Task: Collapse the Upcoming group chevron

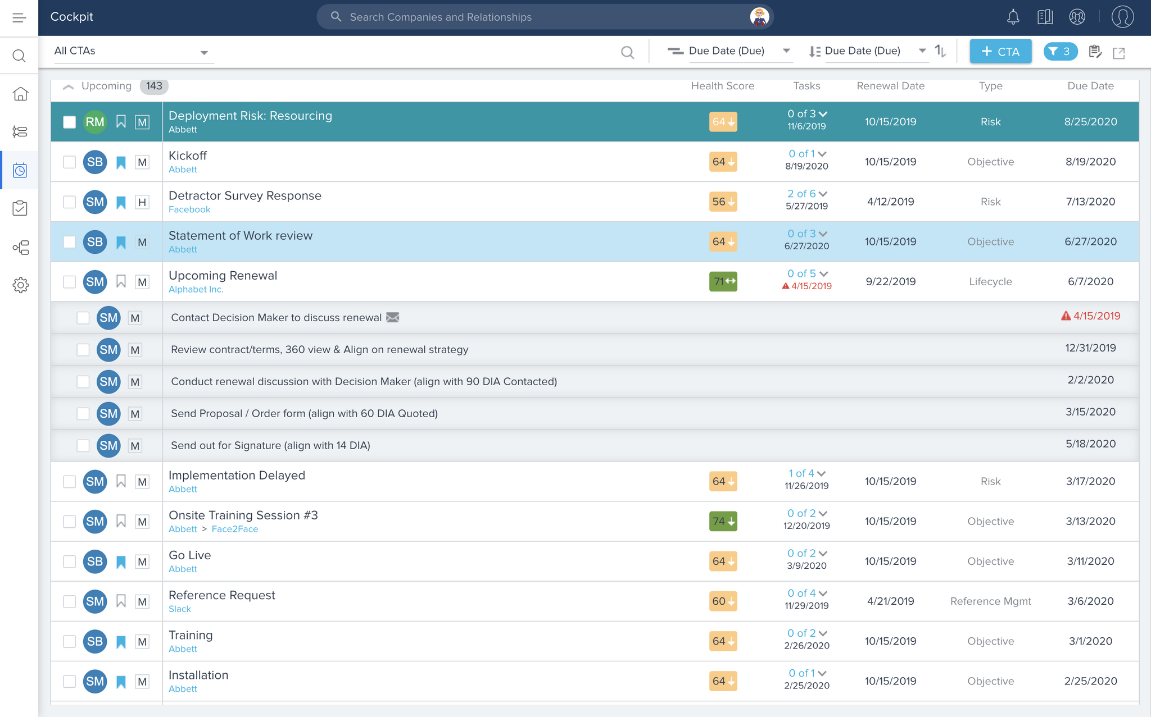Action: [x=69, y=86]
